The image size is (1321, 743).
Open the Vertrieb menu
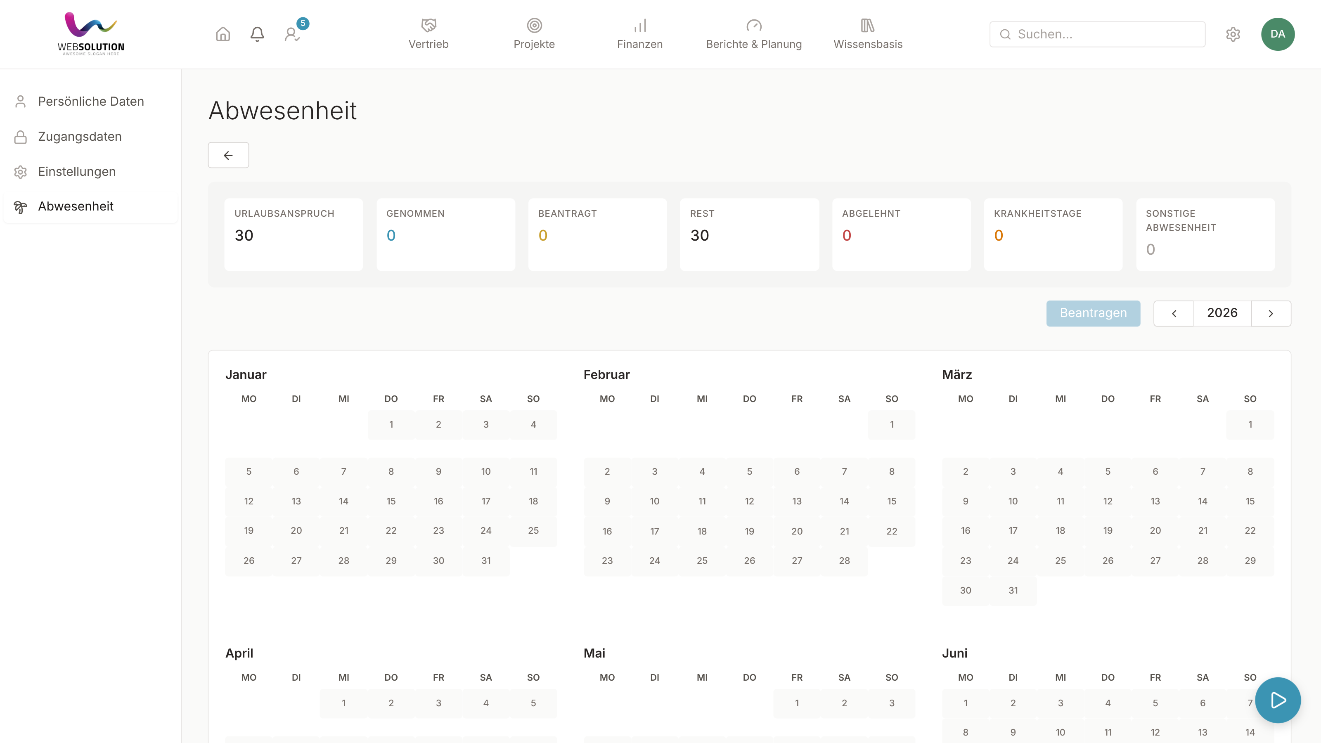click(429, 34)
